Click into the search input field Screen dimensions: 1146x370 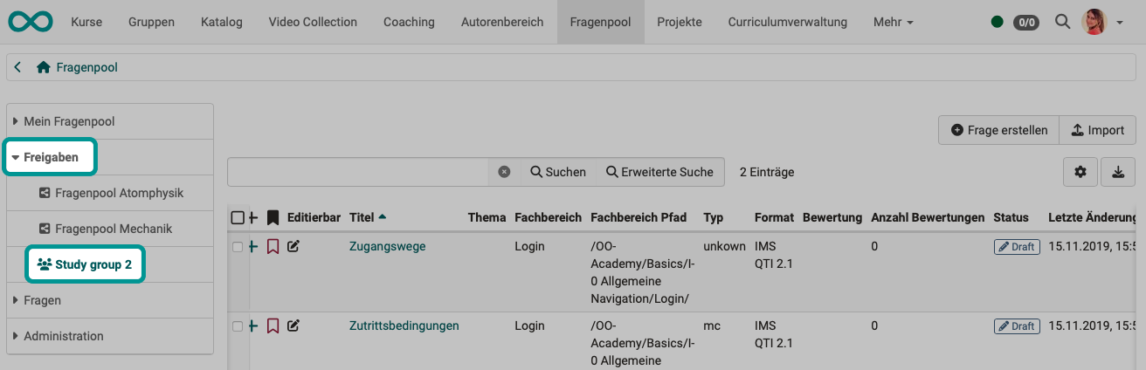click(x=358, y=172)
